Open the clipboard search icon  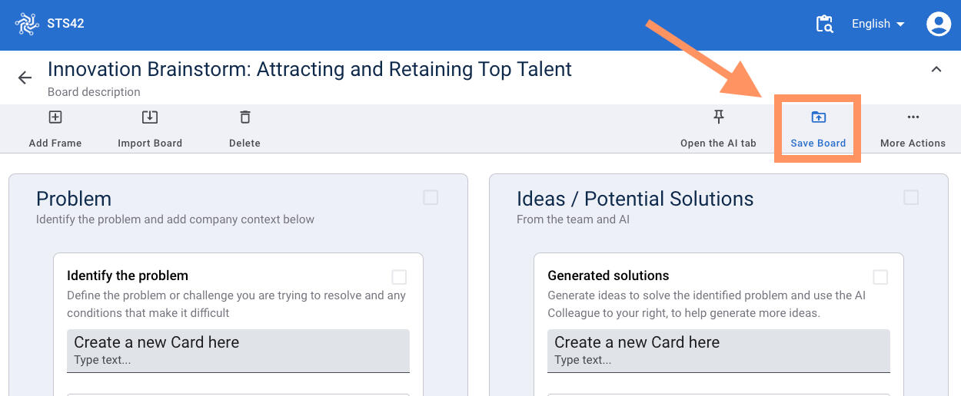824,24
